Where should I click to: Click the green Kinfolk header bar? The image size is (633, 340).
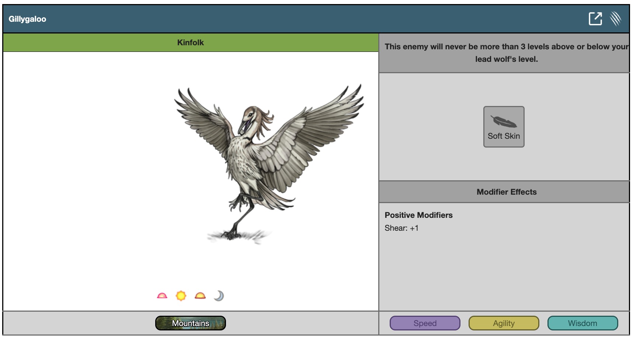pos(190,43)
